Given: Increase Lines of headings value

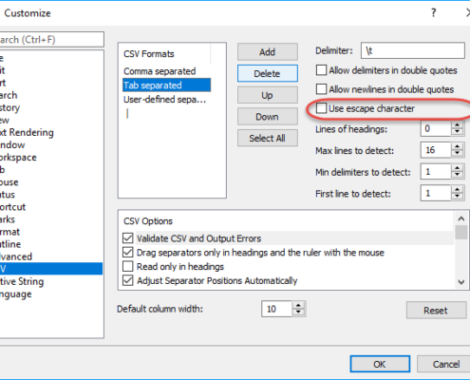Looking at the screenshot, I should click(457, 125).
